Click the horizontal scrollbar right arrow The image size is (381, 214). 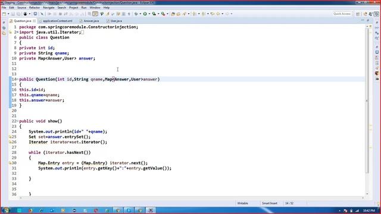point(363,198)
